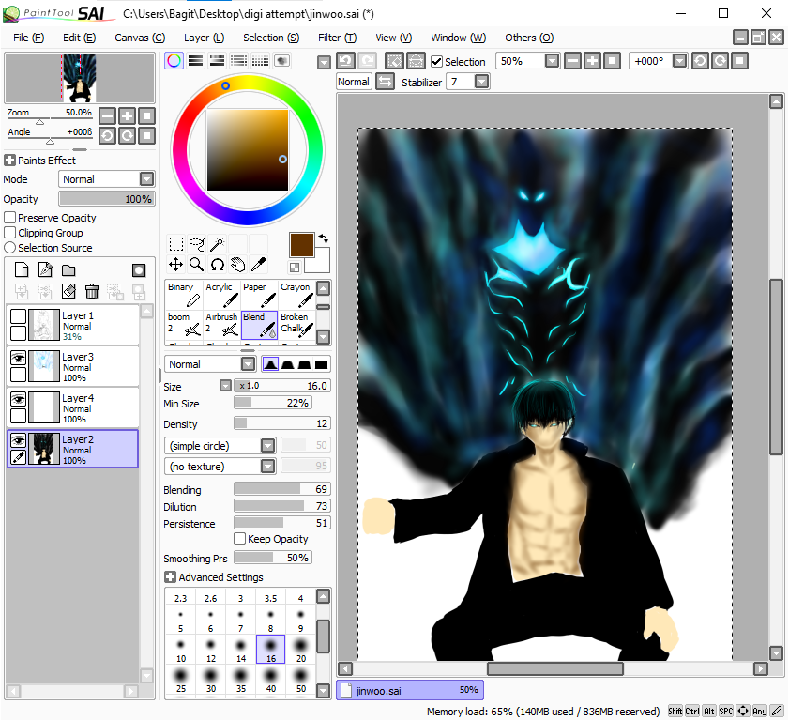Hide Layer4 using its eye icon
789x721 pixels.
18,399
